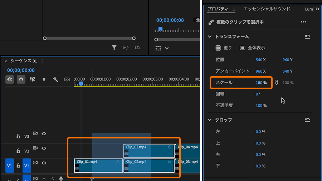This screenshot has height=181, width=322.
Task: Select Clip_02.mp4 on track V2
Action: click(149, 151)
